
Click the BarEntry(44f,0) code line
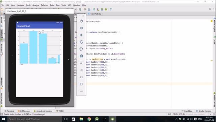pyautogui.click(x=98, y=62)
